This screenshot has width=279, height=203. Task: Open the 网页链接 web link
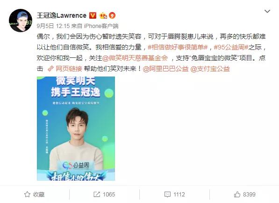pyautogui.click(x=69, y=69)
